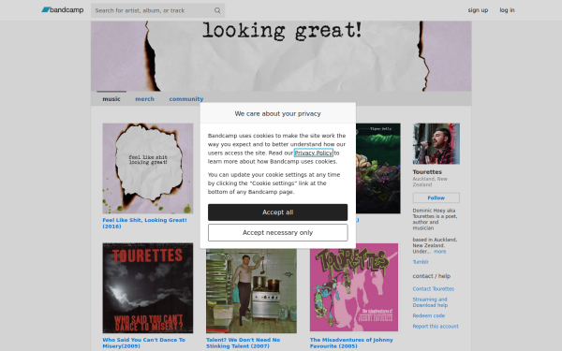Viewport: 562px width, 351px height.
Task: Click the Auckland, New Zealand location text
Action: 430,182
